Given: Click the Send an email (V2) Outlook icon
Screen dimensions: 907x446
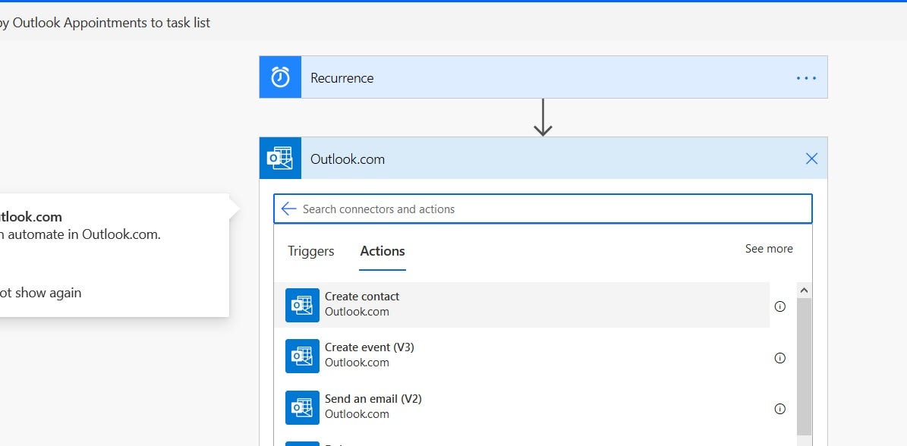Looking at the screenshot, I should tap(303, 407).
